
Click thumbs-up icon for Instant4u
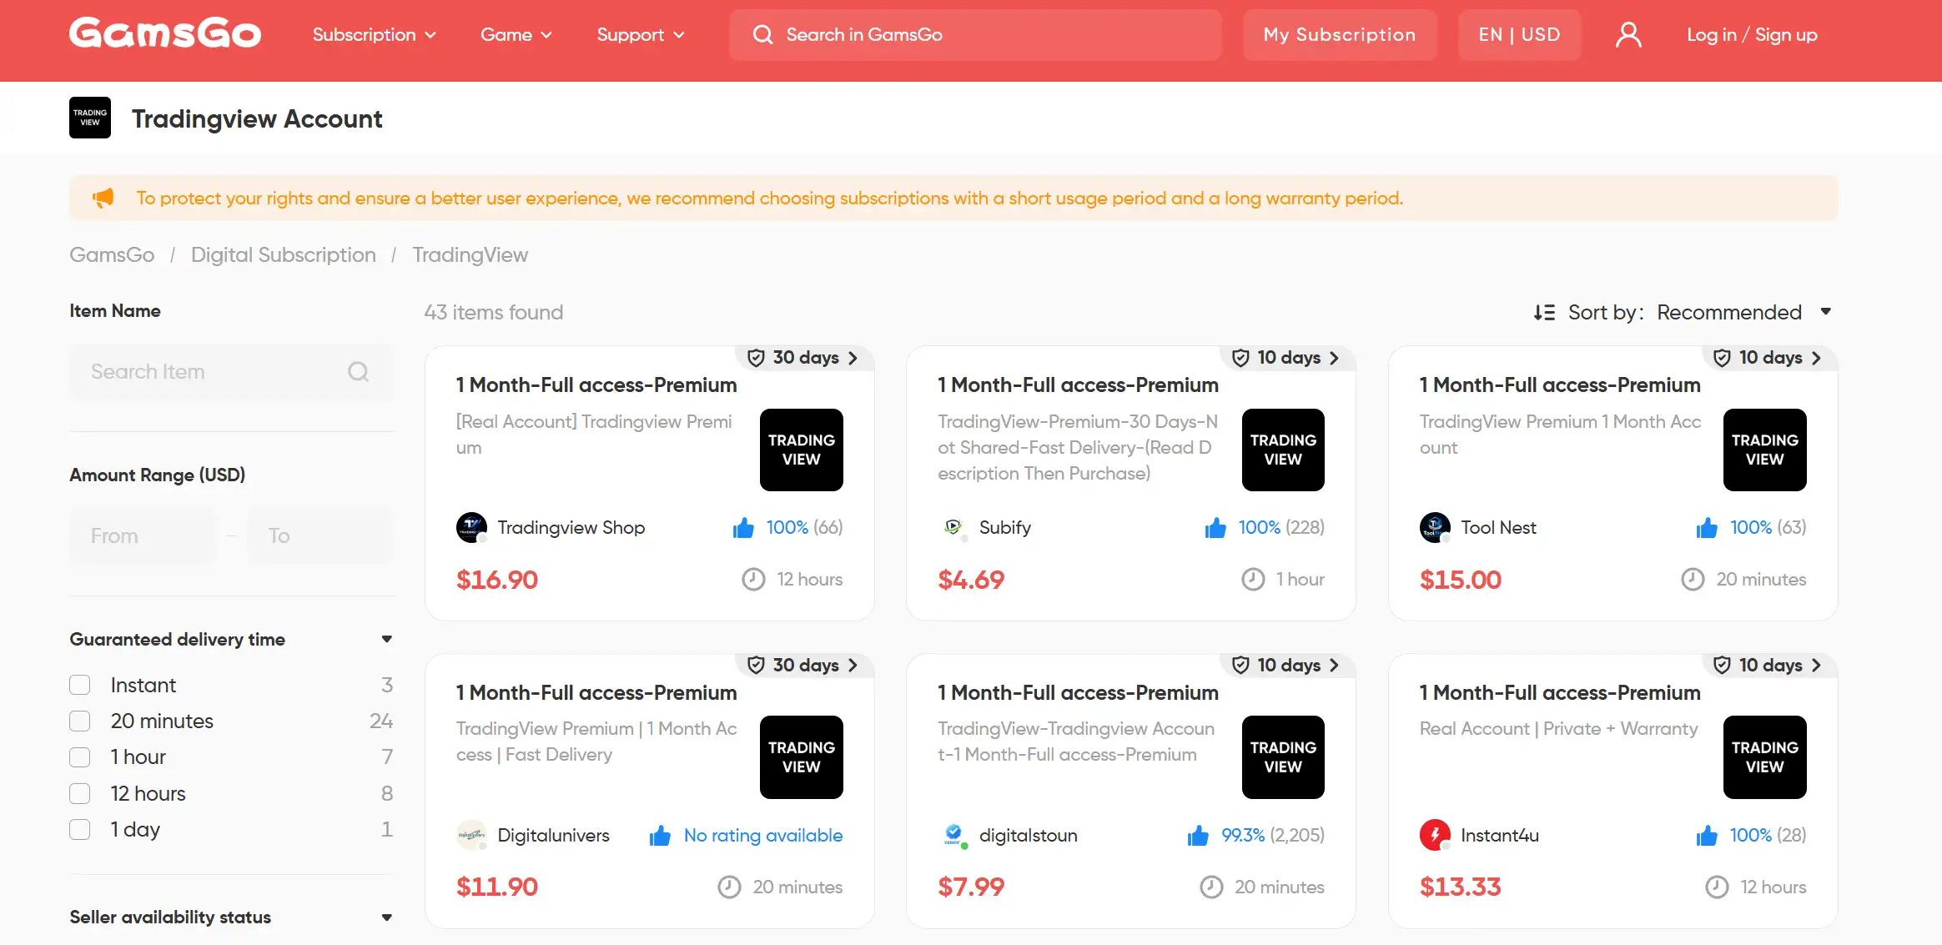point(1707,835)
